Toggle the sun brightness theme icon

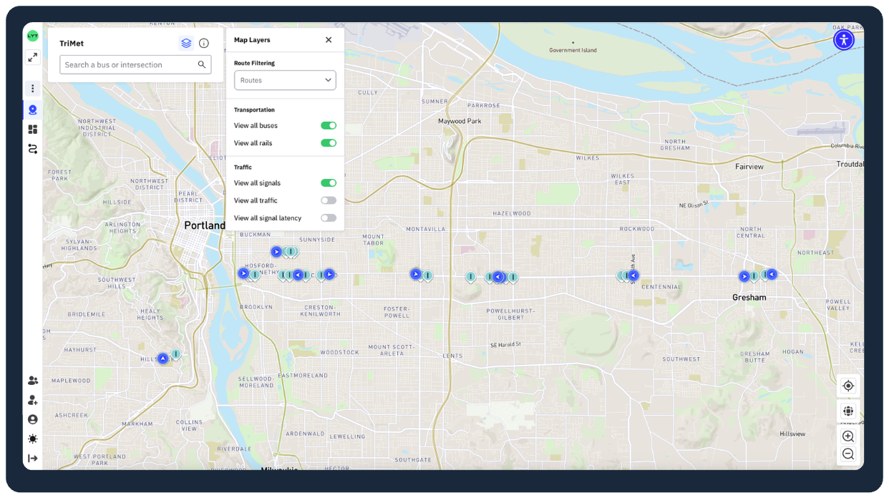(x=32, y=439)
